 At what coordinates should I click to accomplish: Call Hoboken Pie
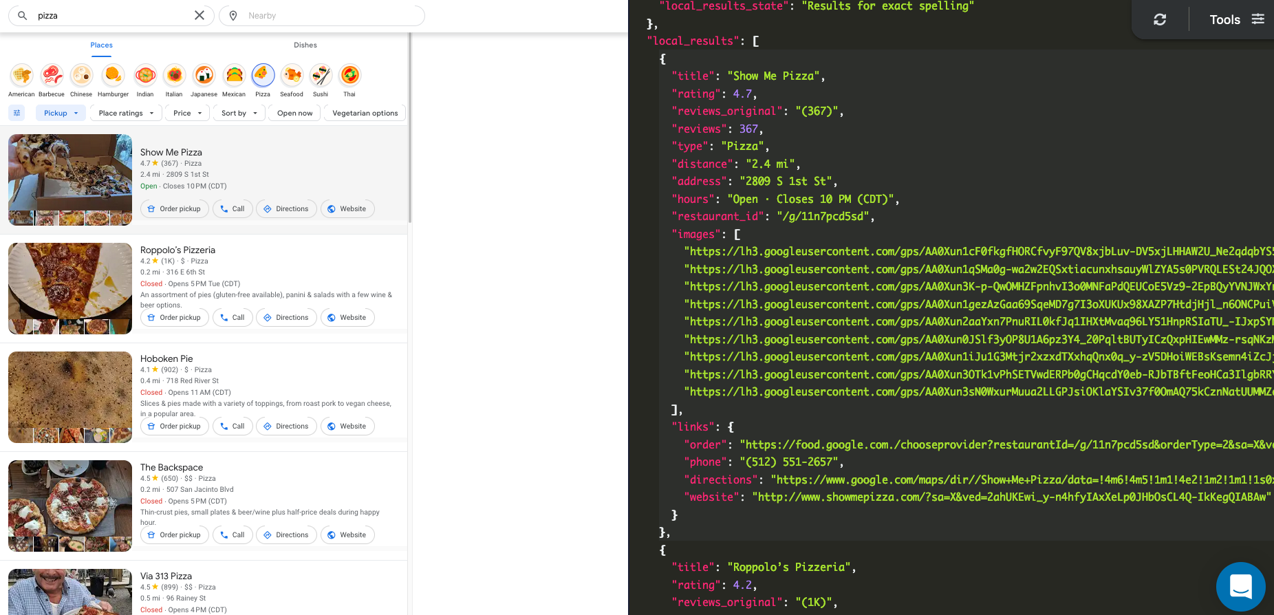233,426
